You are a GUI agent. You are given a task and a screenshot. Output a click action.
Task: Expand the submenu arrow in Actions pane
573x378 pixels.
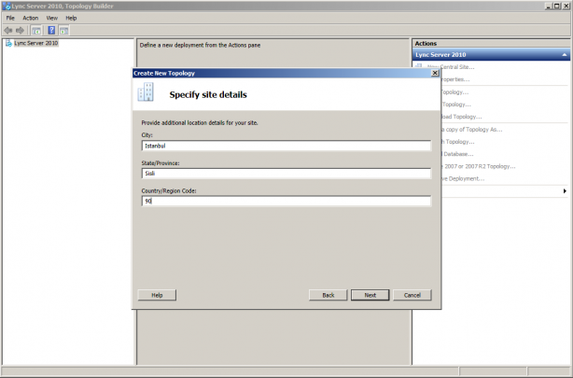pyautogui.click(x=565, y=190)
